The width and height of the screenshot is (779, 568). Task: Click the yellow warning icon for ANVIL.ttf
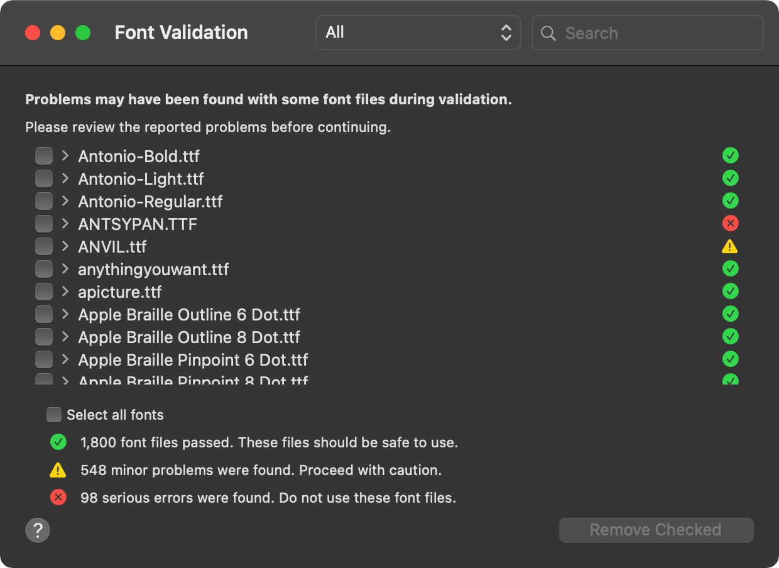(730, 246)
